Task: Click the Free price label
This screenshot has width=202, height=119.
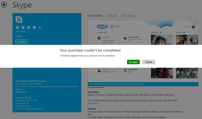Action: (19, 36)
